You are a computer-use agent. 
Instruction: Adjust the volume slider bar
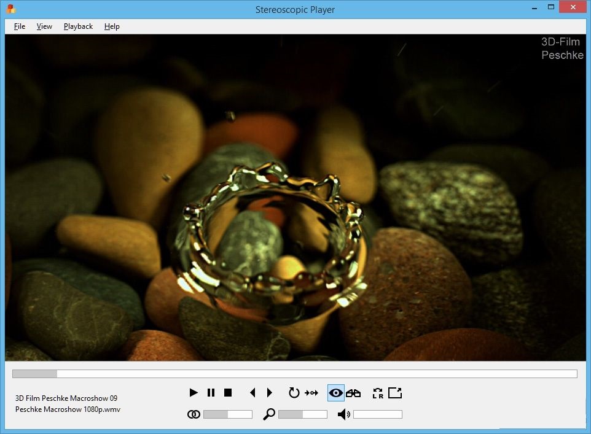pos(378,414)
